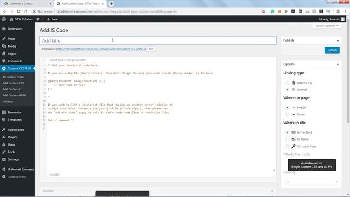
Task: Click the browser address bar
Action: pyautogui.click(x=148, y=11)
